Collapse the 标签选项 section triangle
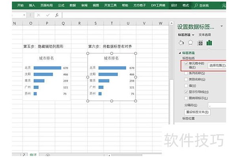 (180, 53)
